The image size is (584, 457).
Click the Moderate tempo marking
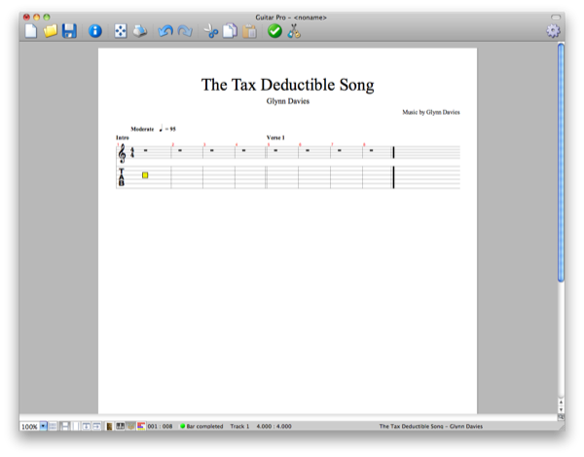(143, 129)
